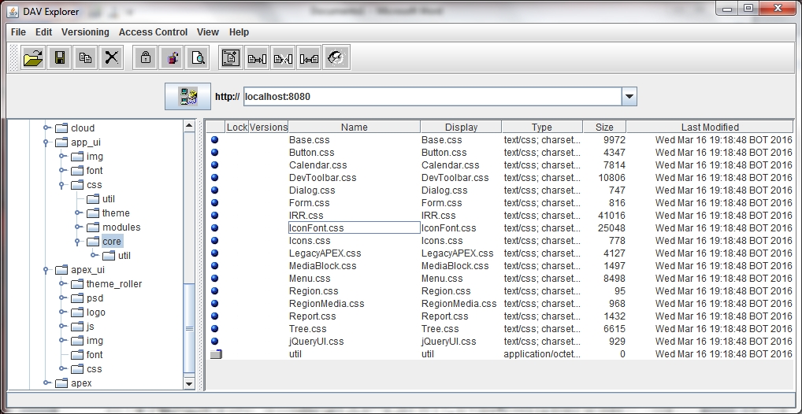Click the crossed-out Uncheckout toolbar icon
The image size is (802, 414).
pos(283,57)
